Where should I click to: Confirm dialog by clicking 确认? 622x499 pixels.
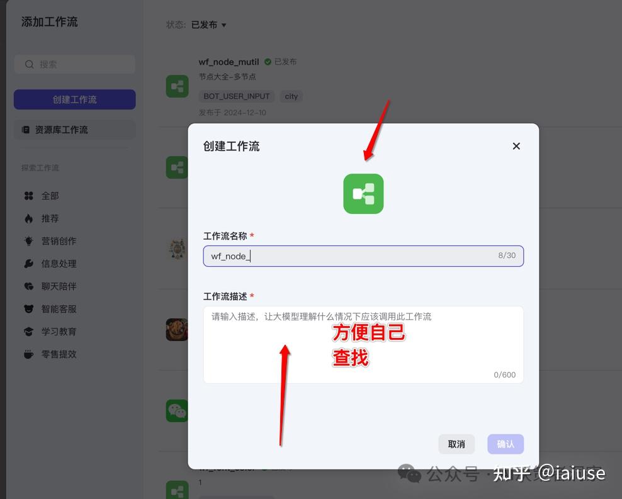[505, 444]
